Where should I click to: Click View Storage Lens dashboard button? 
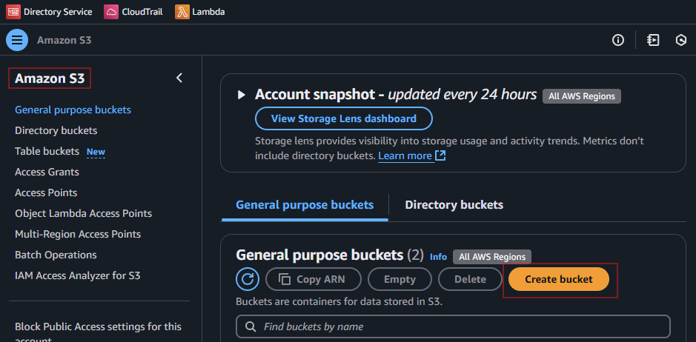[344, 118]
